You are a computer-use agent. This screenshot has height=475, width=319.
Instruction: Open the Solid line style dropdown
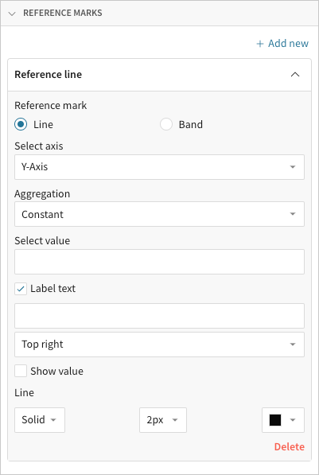(40, 420)
